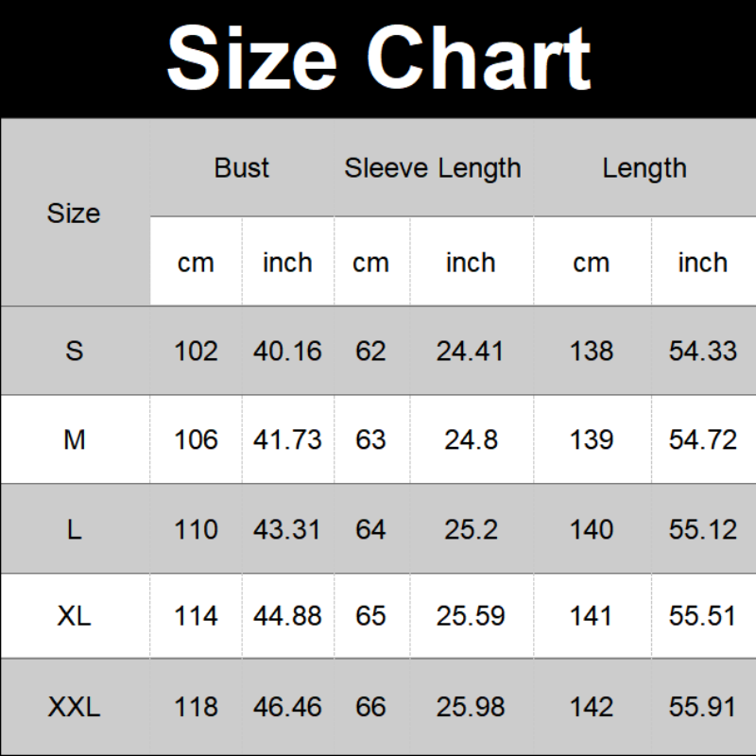Select the 141 length cm cell

tap(592, 617)
